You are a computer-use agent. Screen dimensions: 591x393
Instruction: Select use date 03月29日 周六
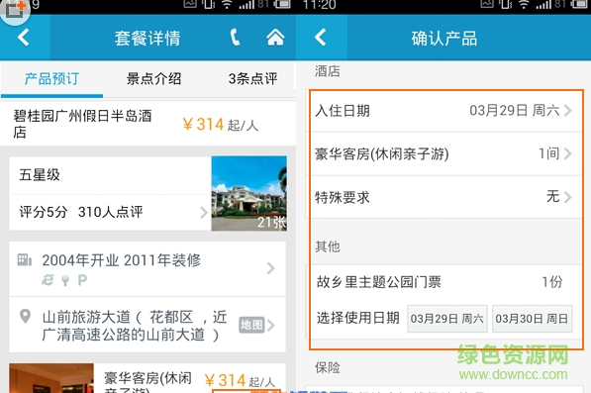pos(447,319)
